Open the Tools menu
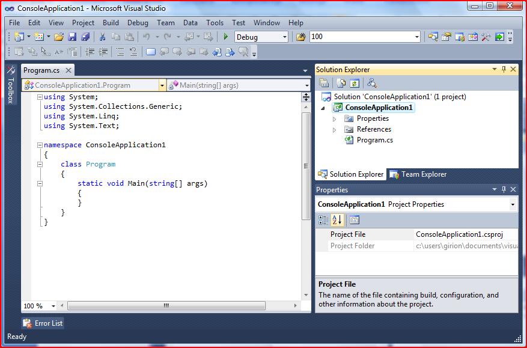 pyautogui.click(x=215, y=22)
